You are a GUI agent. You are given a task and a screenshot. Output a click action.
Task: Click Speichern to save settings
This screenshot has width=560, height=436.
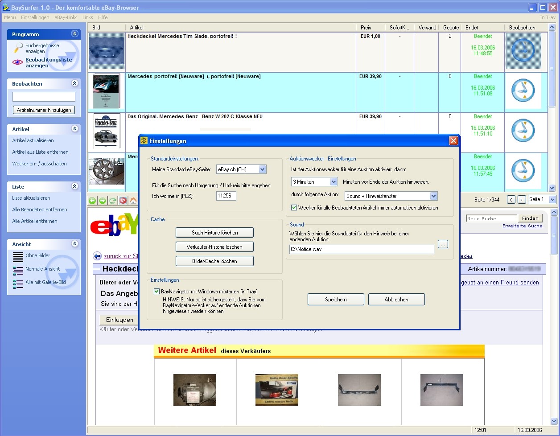click(x=336, y=300)
